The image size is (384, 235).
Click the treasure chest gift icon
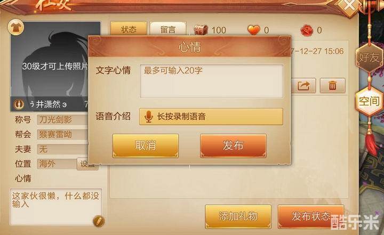click(201, 30)
